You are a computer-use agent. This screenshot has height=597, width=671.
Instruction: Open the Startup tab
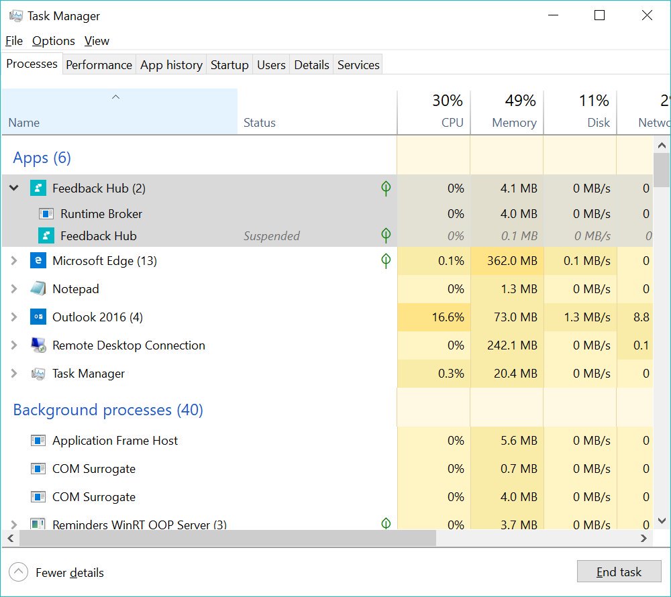coord(229,65)
